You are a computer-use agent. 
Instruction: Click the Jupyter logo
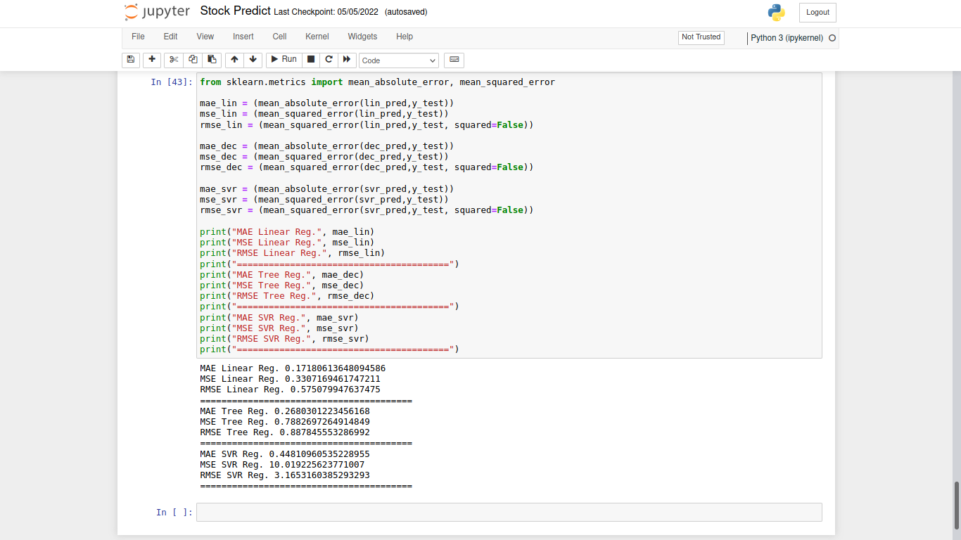pos(157,12)
